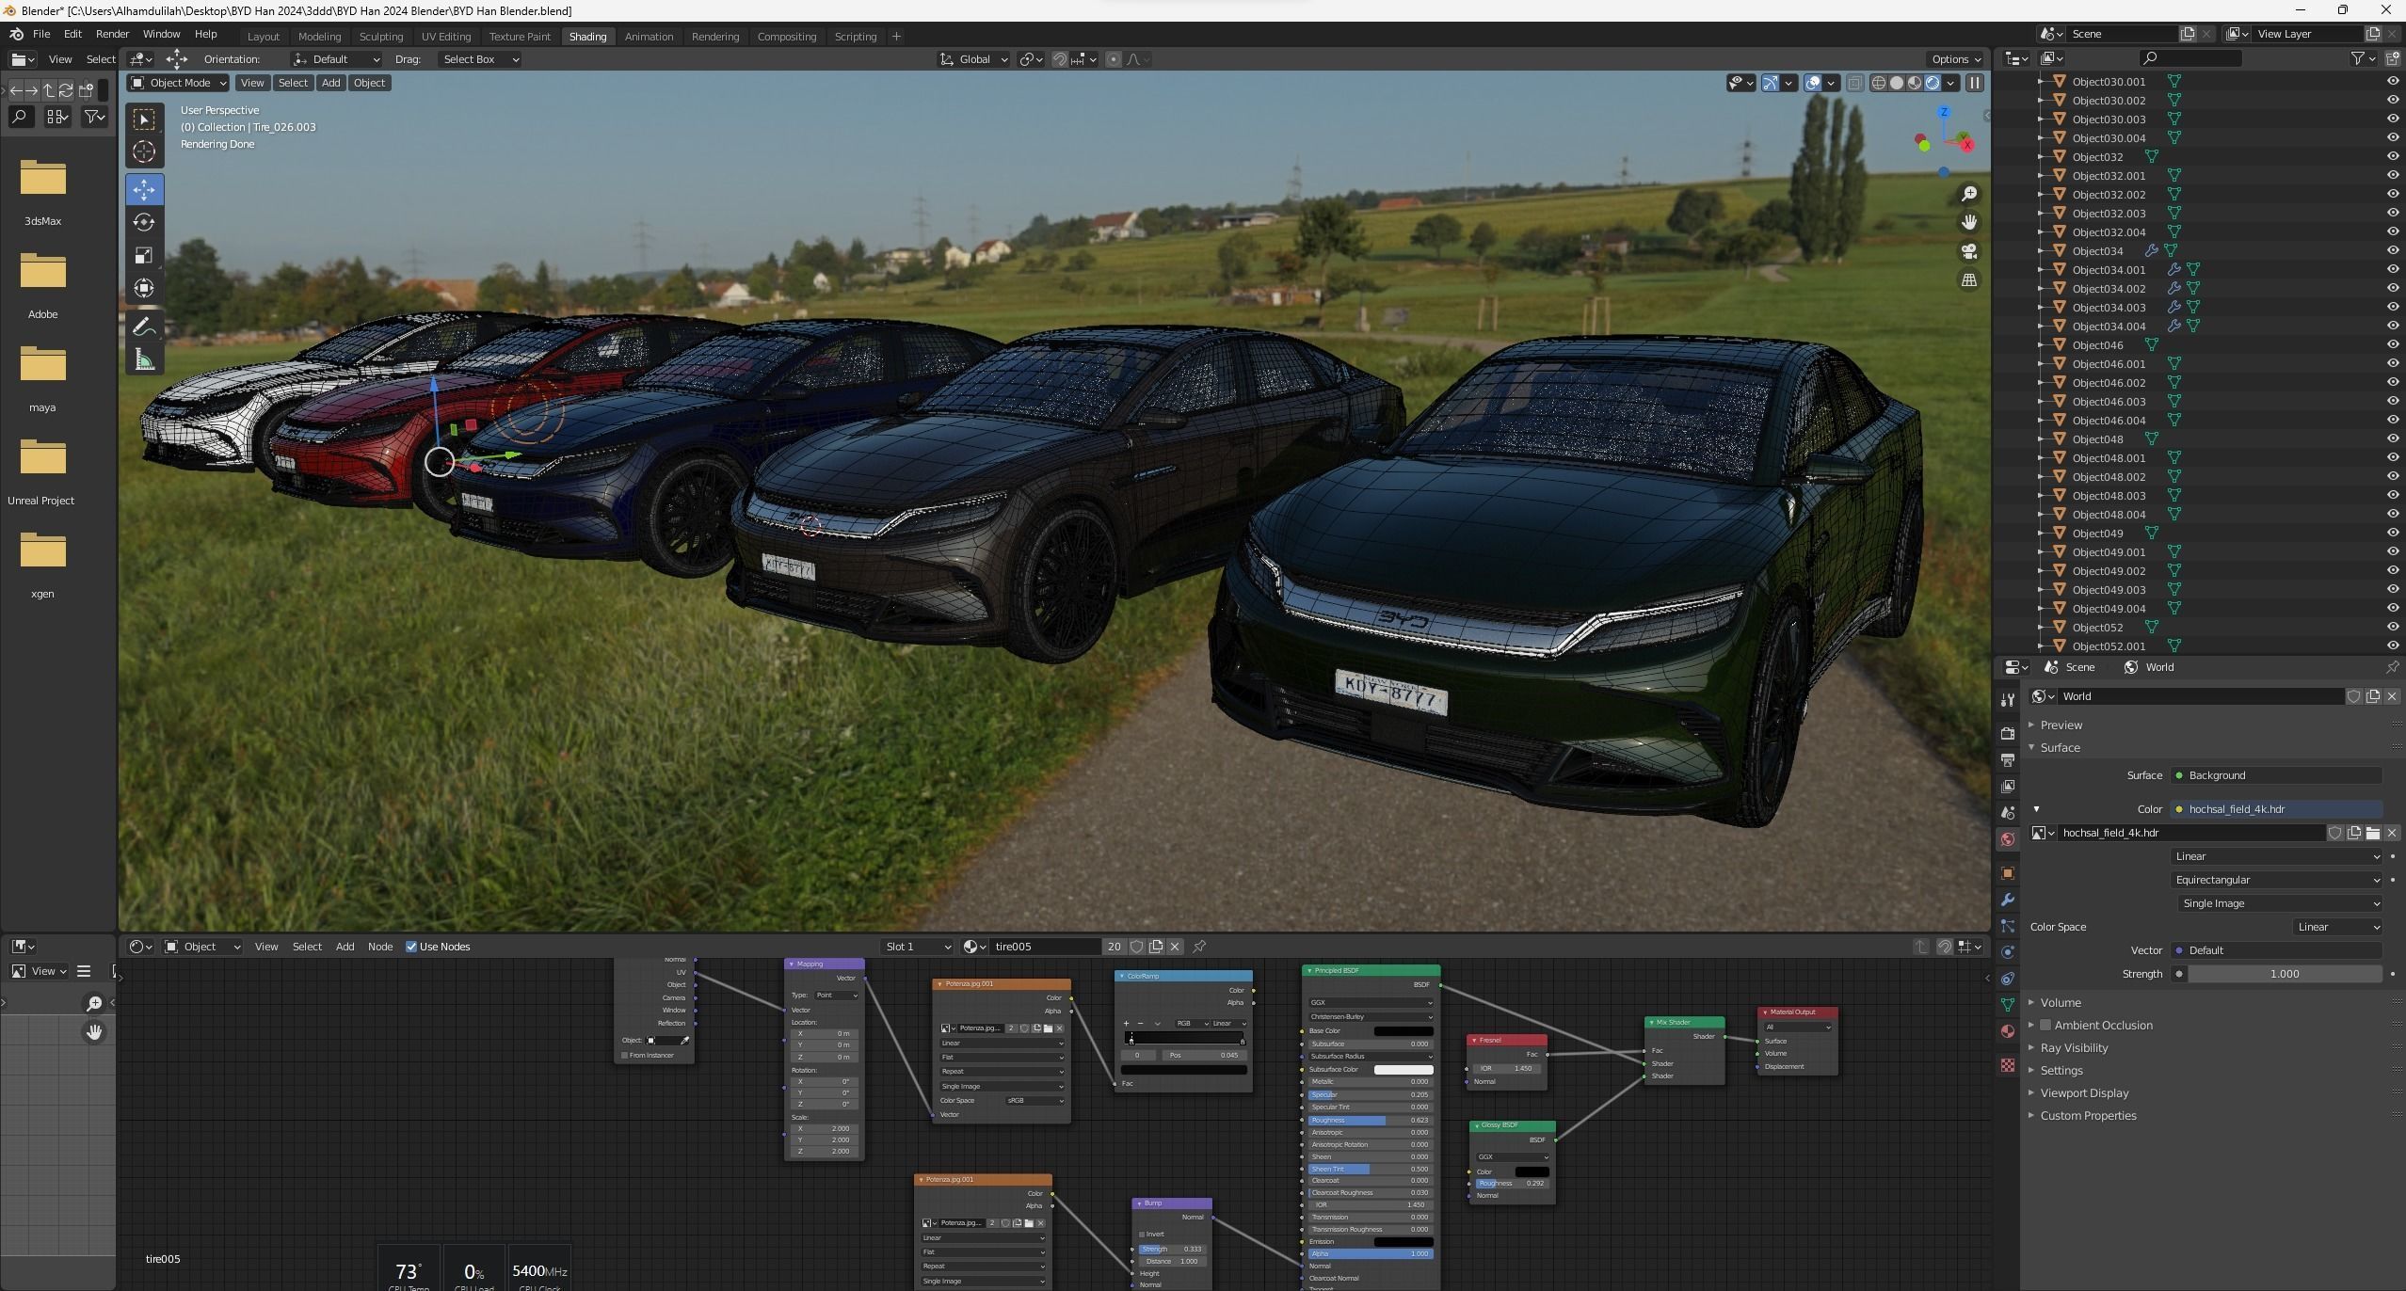Click the viewport zoom magnifier gizmo
This screenshot has height=1291, width=2406.
pyautogui.click(x=1969, y=194)
